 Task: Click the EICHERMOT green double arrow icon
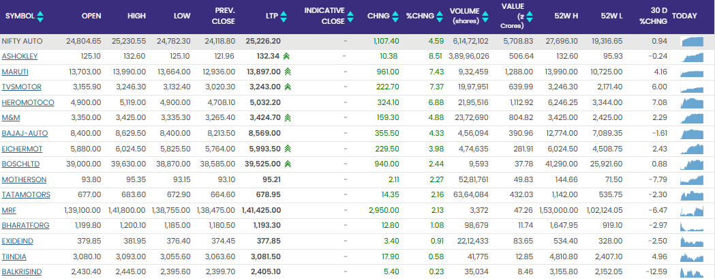point(287,149)
